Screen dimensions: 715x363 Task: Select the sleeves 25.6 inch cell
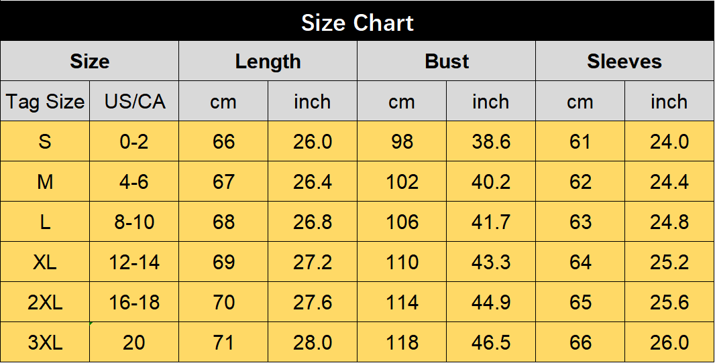(x=669, y=302)
